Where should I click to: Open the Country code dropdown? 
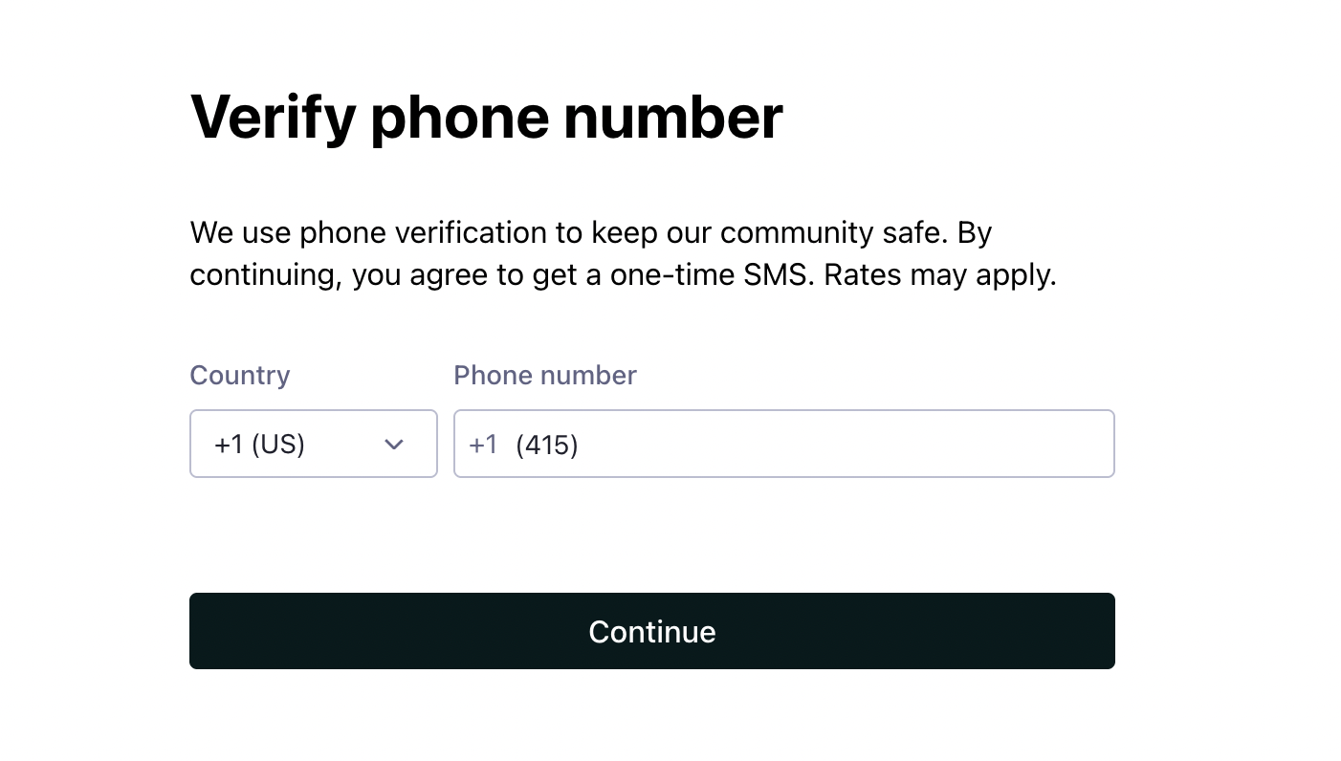pyautogui.click(x=313, y=444)
